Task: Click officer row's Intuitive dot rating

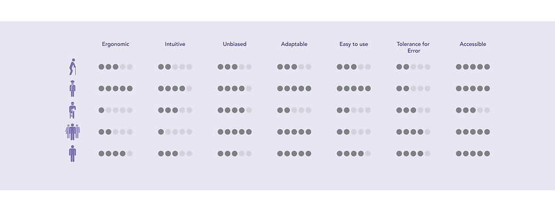Action: tap(175, 88)
